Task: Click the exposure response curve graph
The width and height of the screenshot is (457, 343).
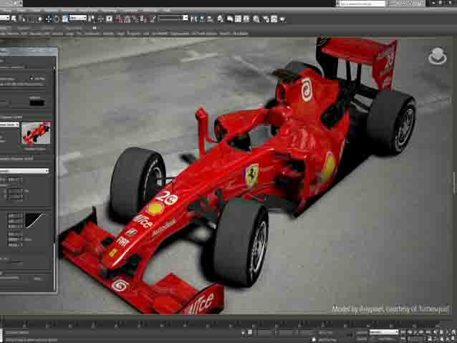Action: (35, 221)
